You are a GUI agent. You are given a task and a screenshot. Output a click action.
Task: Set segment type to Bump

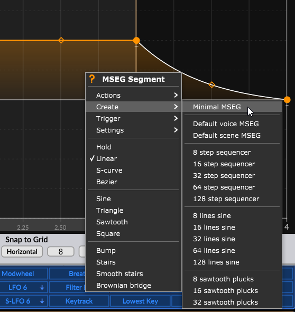tap(133, 251)
